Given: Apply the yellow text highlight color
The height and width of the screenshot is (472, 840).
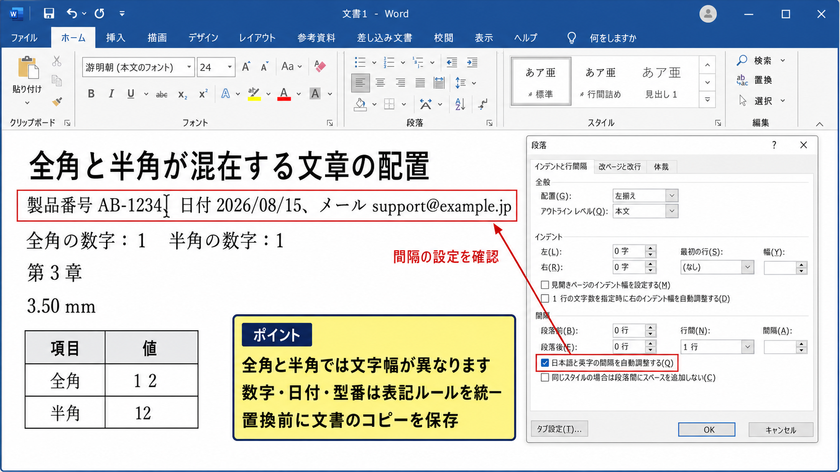Looking at the screenshot, I should [254, 94].
